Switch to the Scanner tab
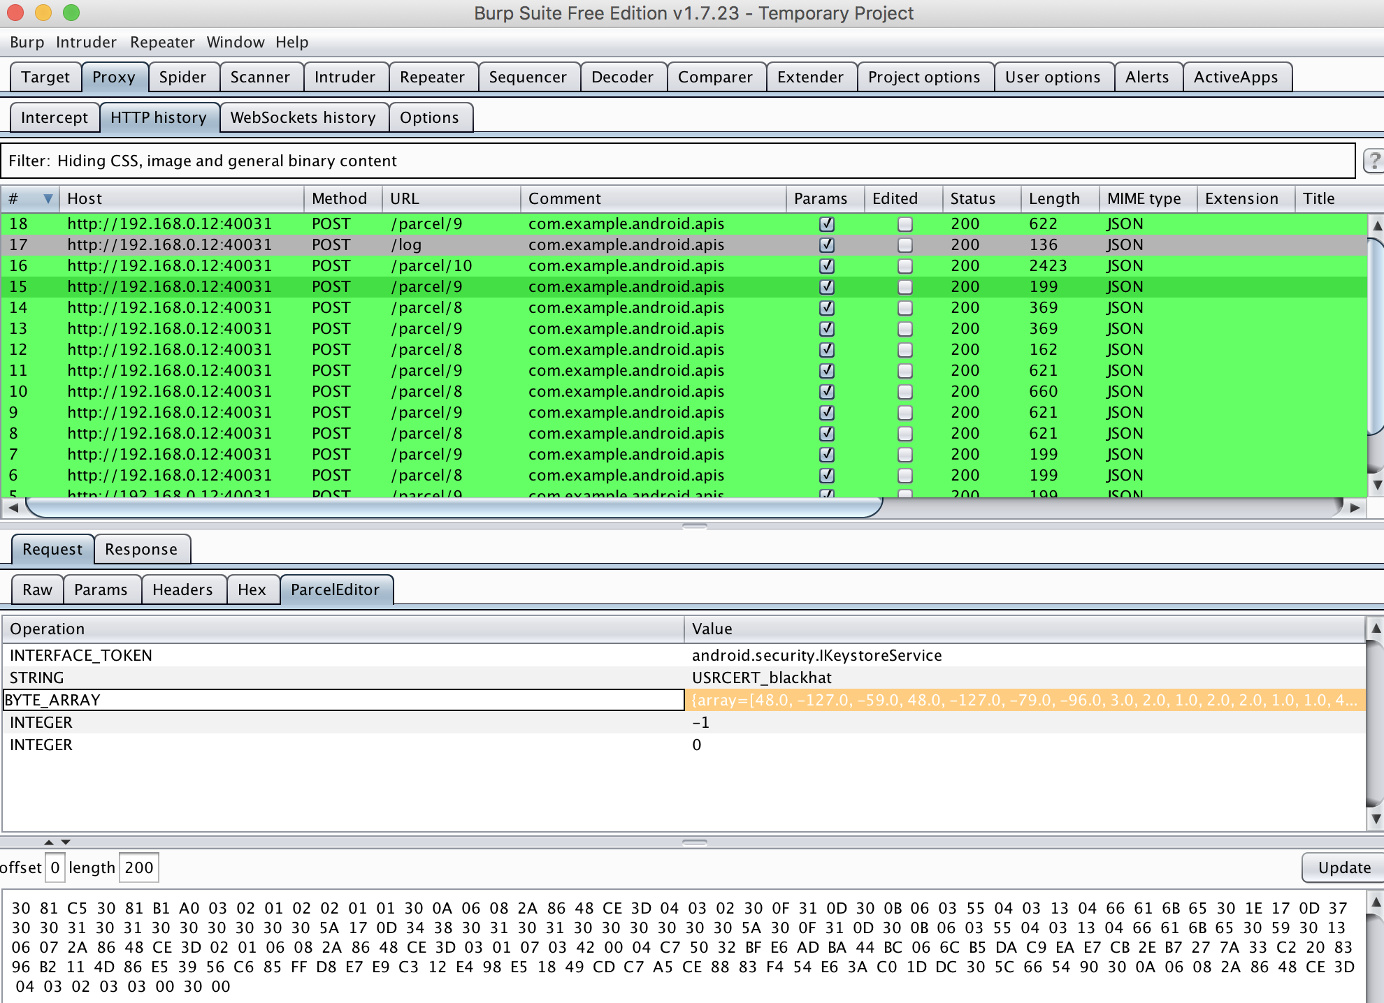1384x1003 pixels. [x=260, y=77]
